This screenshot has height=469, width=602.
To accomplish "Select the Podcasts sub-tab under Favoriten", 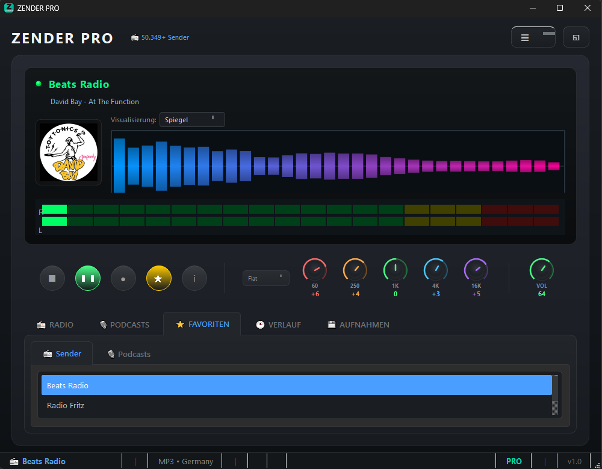I will pos(129,354).
